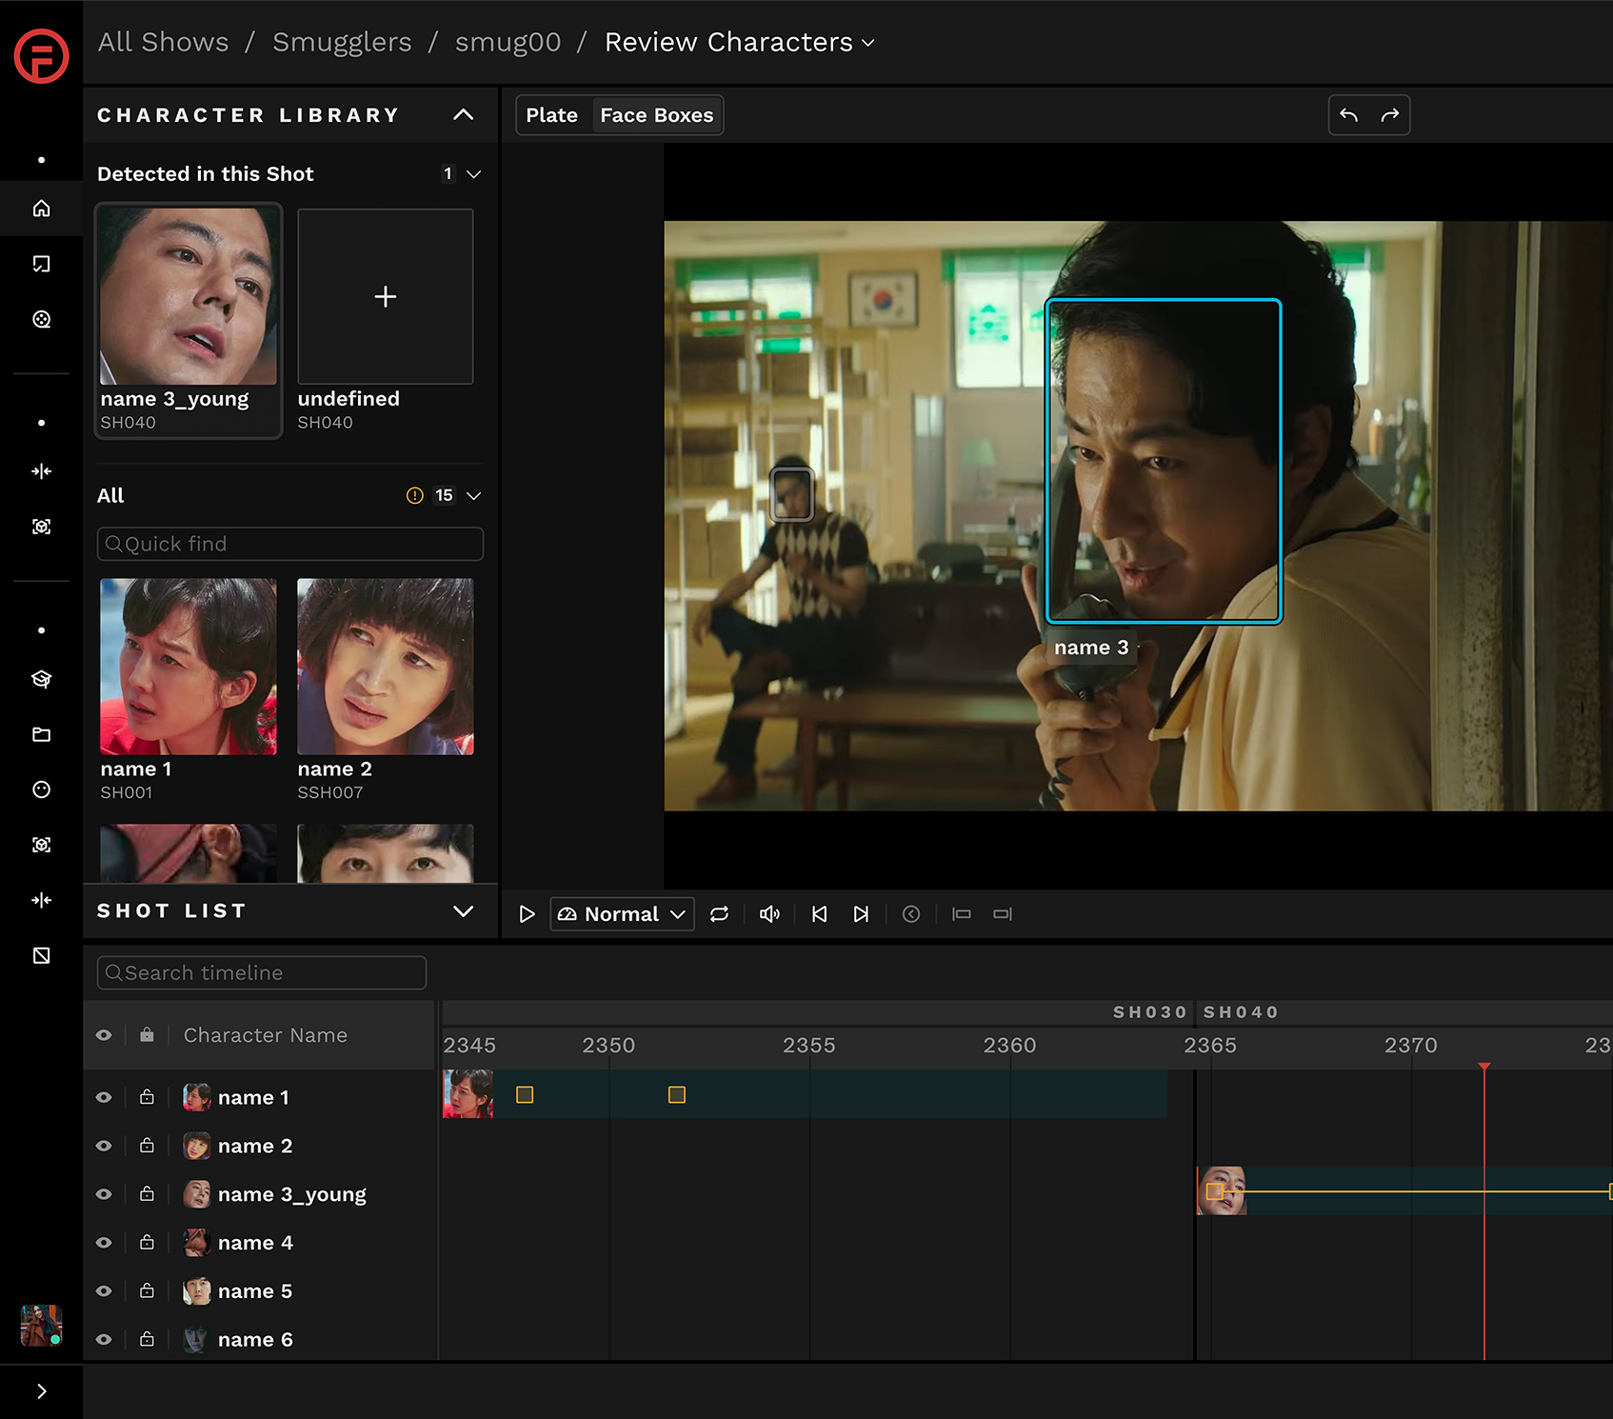Collapse the All characters section

474,495
